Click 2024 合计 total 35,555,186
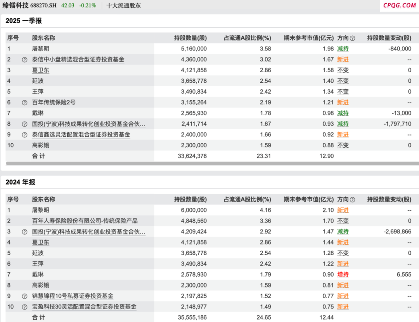Screen dimensions: 419x322 coord(192,317)
